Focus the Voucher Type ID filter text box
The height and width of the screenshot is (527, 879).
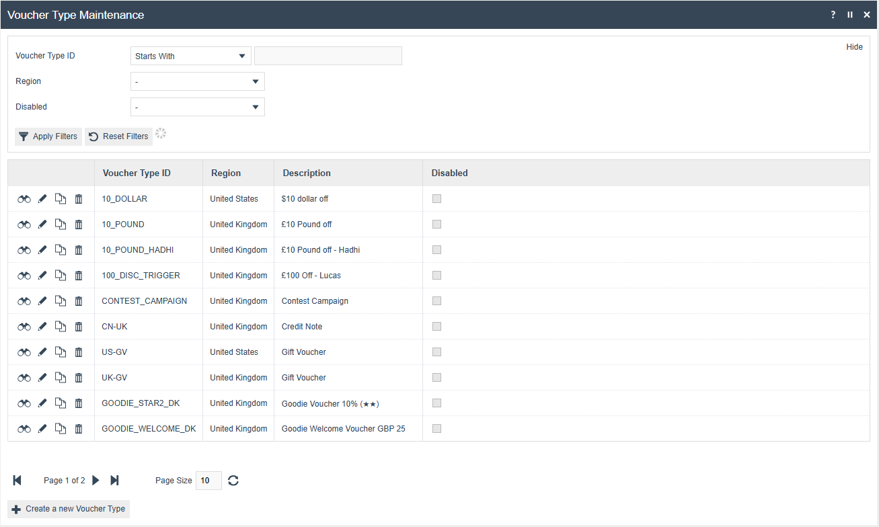coord(328,56)
